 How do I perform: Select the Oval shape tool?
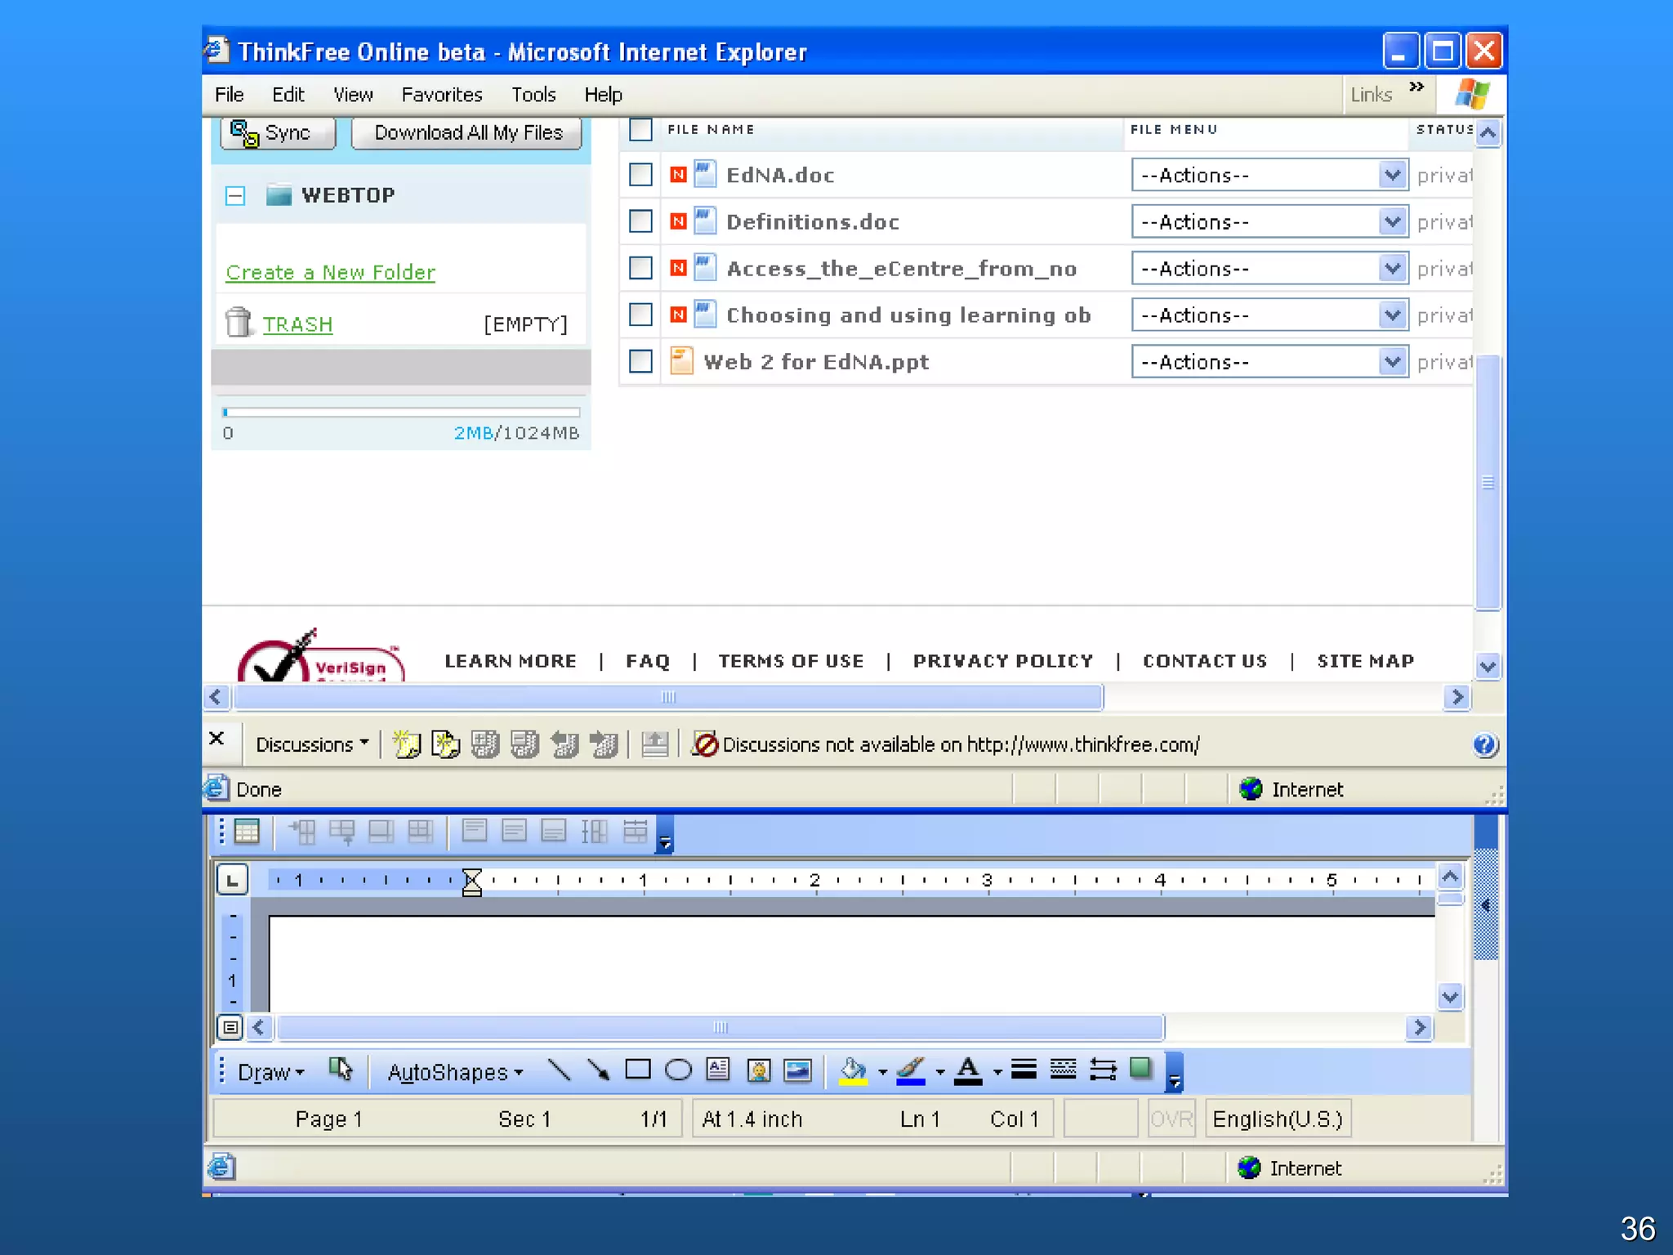[677, 1070]
